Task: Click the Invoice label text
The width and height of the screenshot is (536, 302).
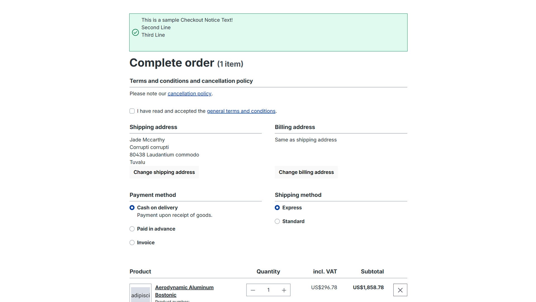Action: tap(146, 242)
